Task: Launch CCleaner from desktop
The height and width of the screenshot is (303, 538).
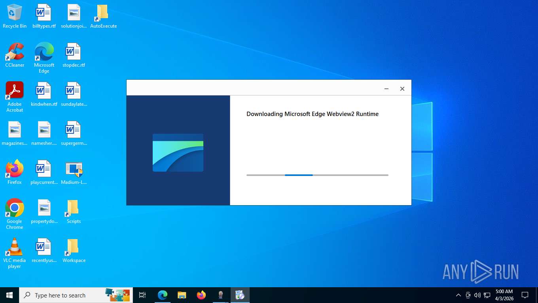Action: [x=15, y=55]
